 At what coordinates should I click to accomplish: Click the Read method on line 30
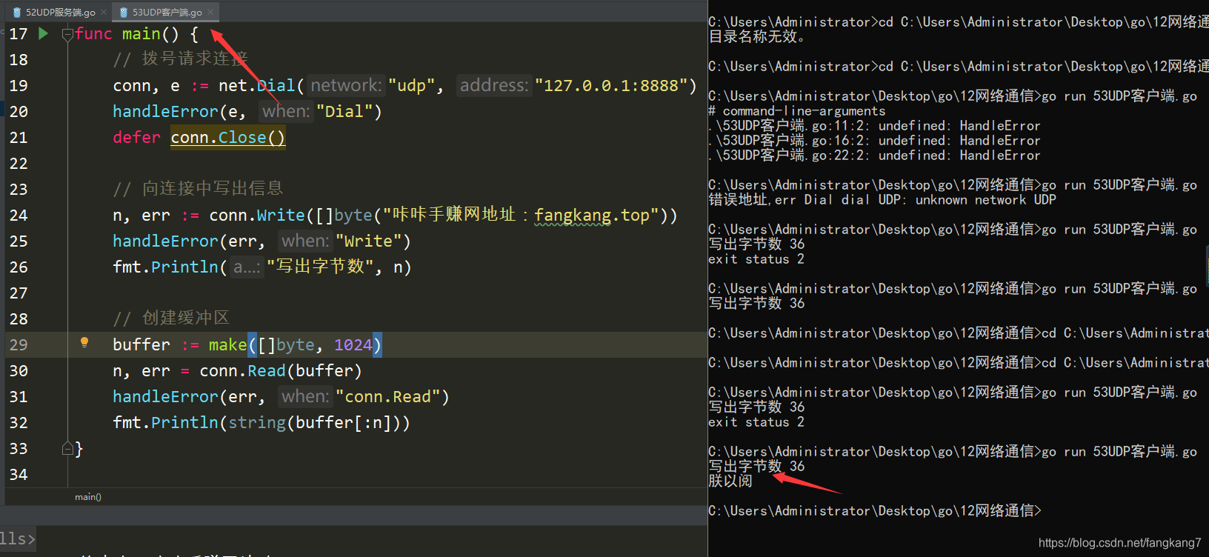click(x=267, y=370)
